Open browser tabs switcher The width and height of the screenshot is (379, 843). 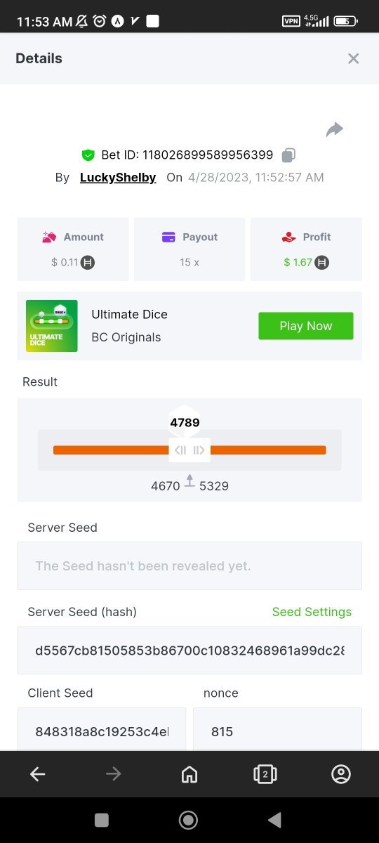pyautogui.click(x=265, y=774)
